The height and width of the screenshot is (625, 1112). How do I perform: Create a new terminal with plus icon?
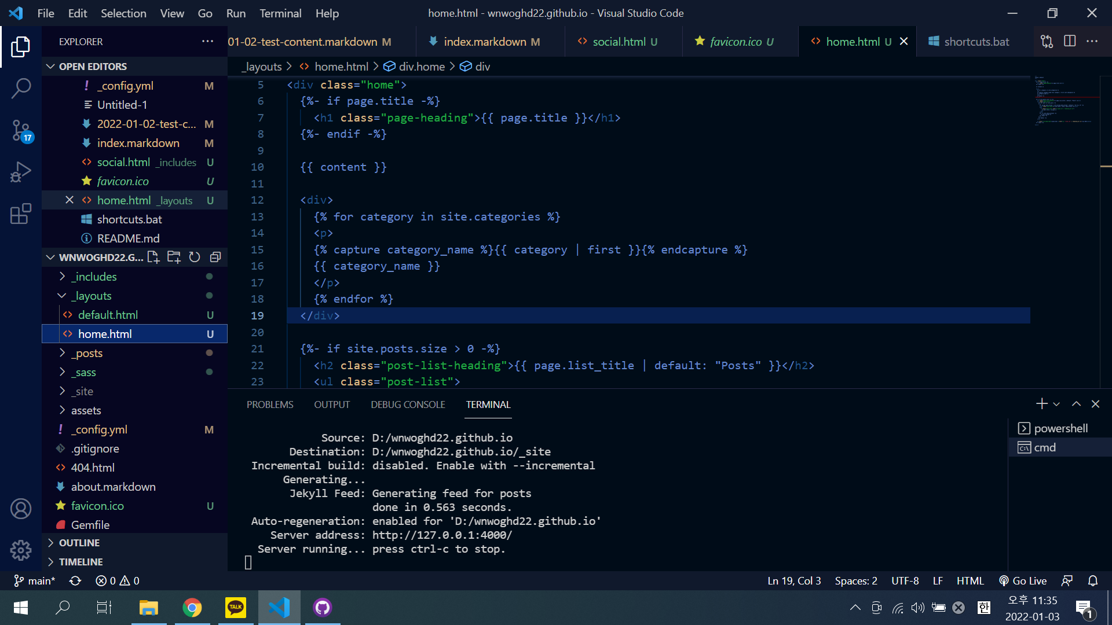[1041, 404]
